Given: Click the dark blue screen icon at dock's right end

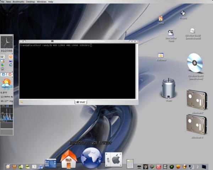Looking at the screenshot, I should coord(204,166).
